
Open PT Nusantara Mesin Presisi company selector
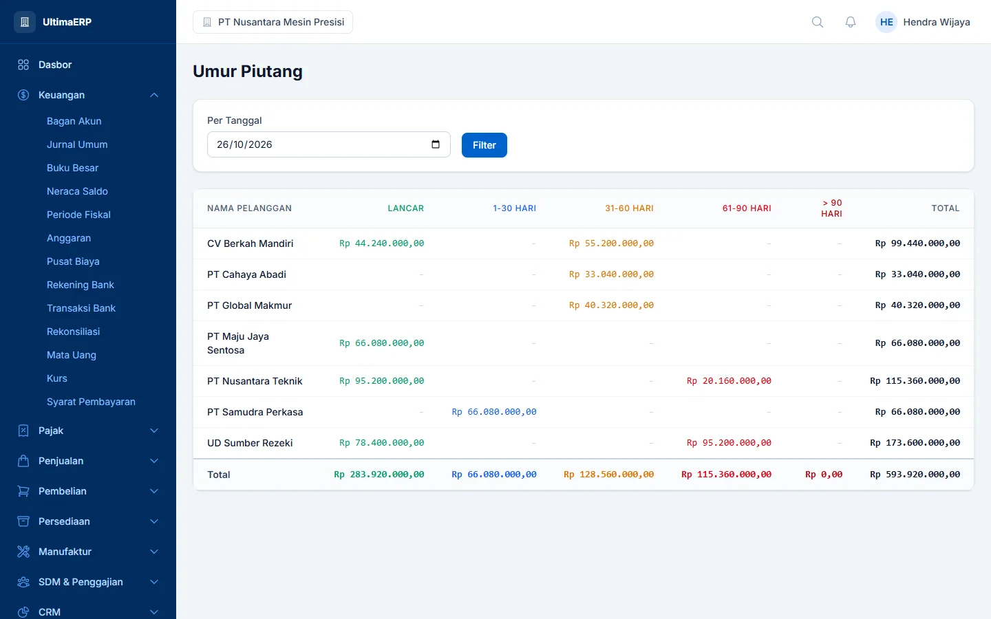pyautogui.click(x=273, y=22)
